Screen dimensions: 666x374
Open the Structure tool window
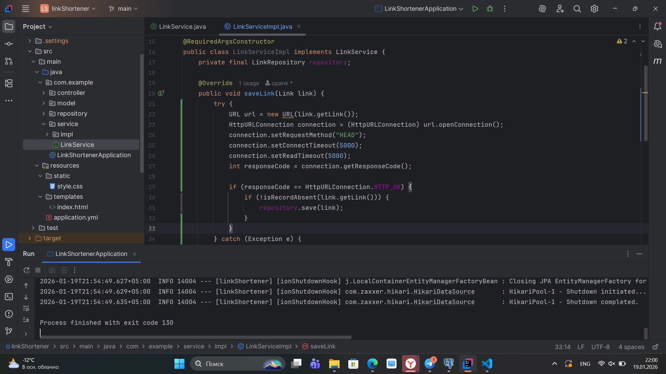[x=9, y=83]
